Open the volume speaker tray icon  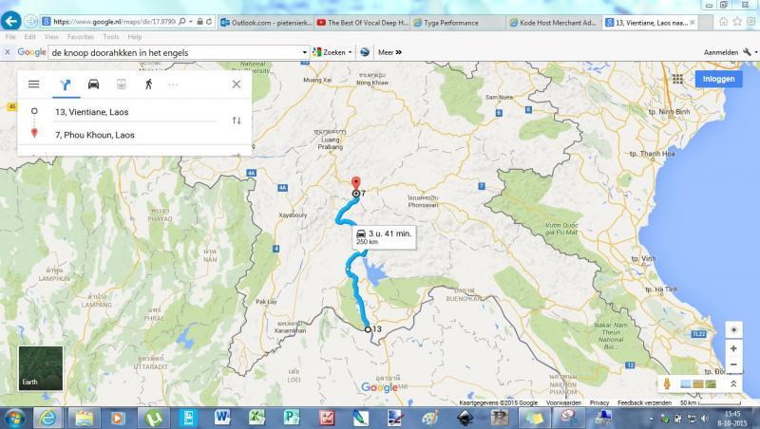click(x=705, y=419)
